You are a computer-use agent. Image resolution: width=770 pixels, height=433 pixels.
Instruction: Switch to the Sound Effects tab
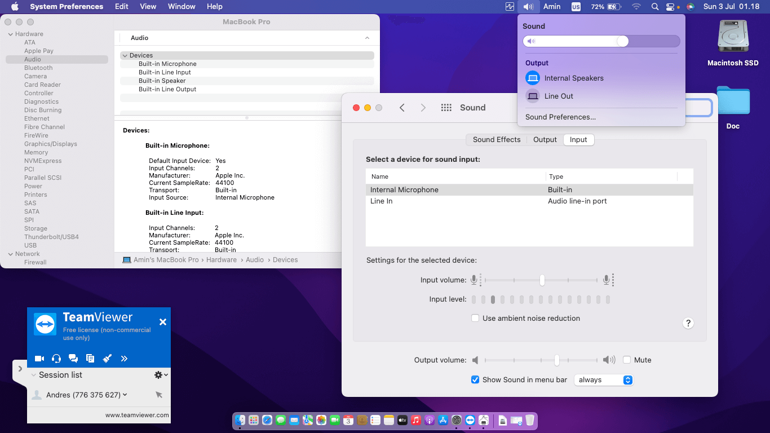496,140
